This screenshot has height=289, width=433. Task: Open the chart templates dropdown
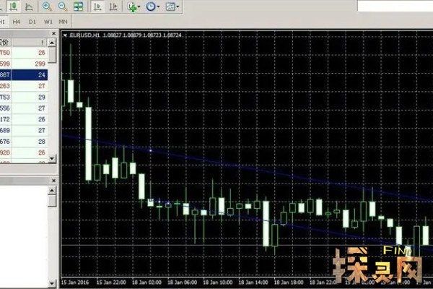coord(172,7)
